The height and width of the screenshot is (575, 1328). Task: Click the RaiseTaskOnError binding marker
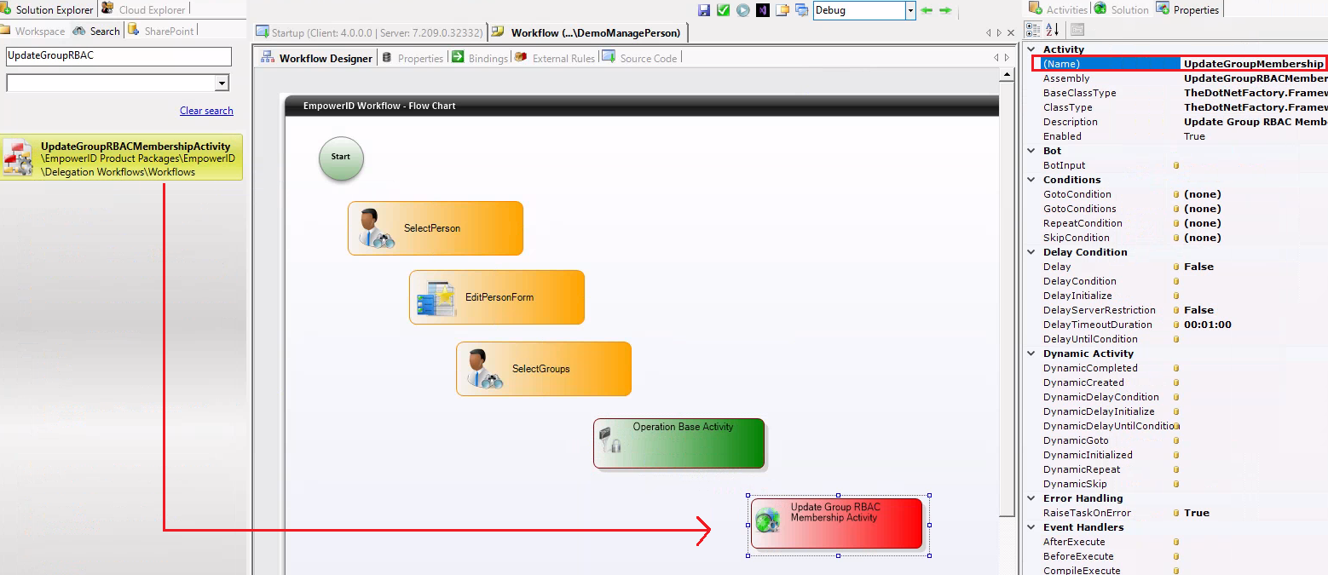(x=1176, y=513)
